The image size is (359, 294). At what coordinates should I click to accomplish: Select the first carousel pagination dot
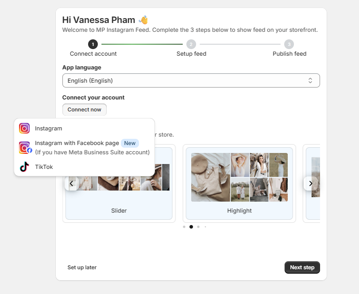(x=184, y=227)
